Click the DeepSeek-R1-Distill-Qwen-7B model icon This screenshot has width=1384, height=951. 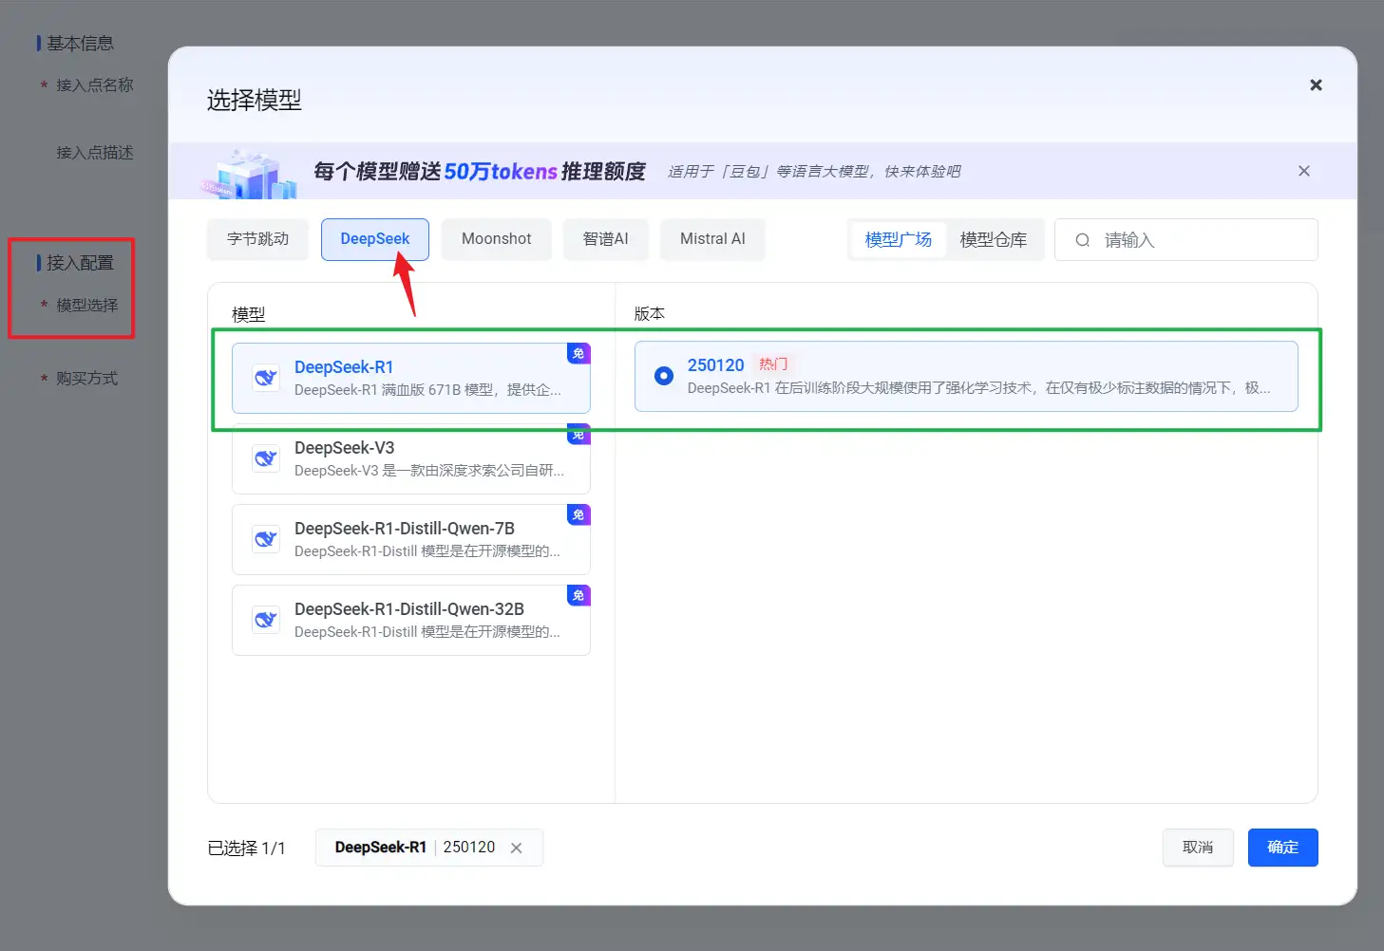pyautogui.click(x=266, y=539)
